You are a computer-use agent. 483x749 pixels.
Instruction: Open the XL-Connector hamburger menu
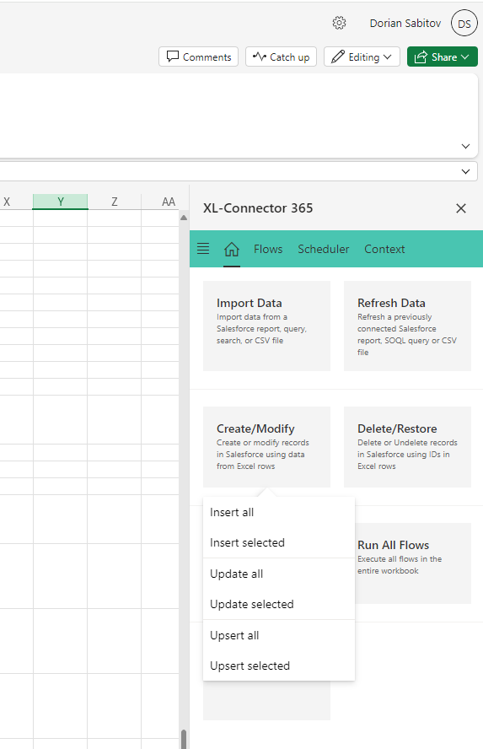coord(203,248)
